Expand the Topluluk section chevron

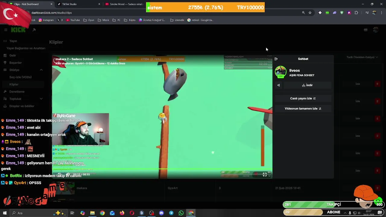pyautogui.click(x=41, y=99)
